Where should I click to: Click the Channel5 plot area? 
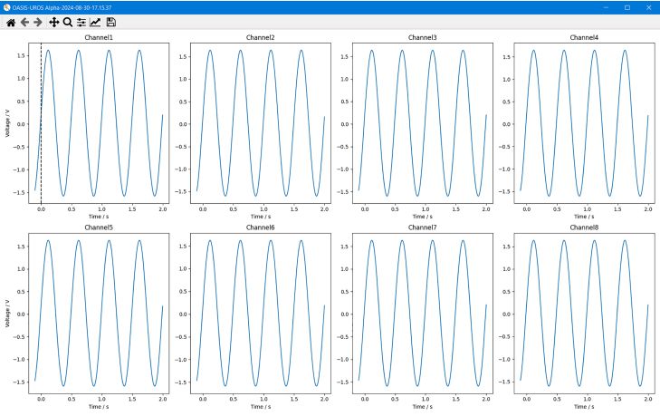coord(99,314)
